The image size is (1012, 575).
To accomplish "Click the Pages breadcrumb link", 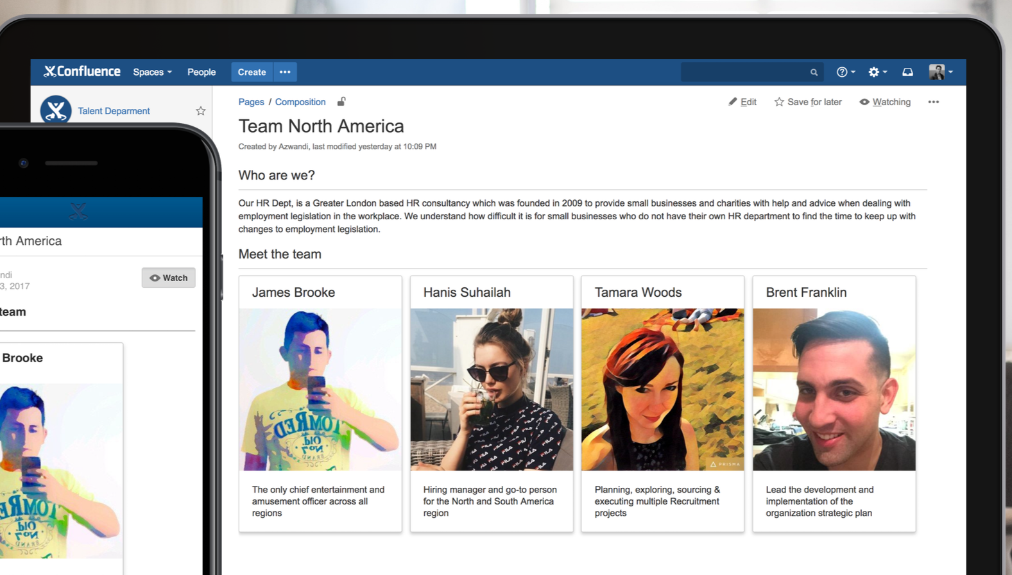I will 251,102.
